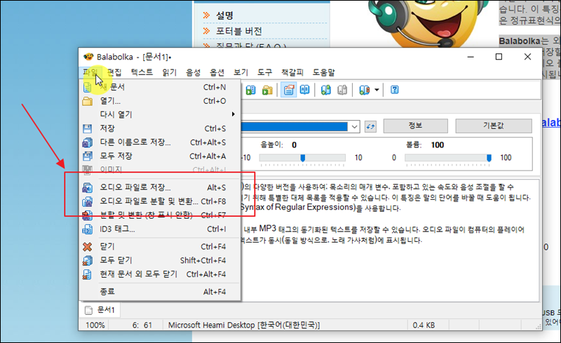561x343 pixels.
Task: Click 100% zoom in status bar
Action: 95,325
